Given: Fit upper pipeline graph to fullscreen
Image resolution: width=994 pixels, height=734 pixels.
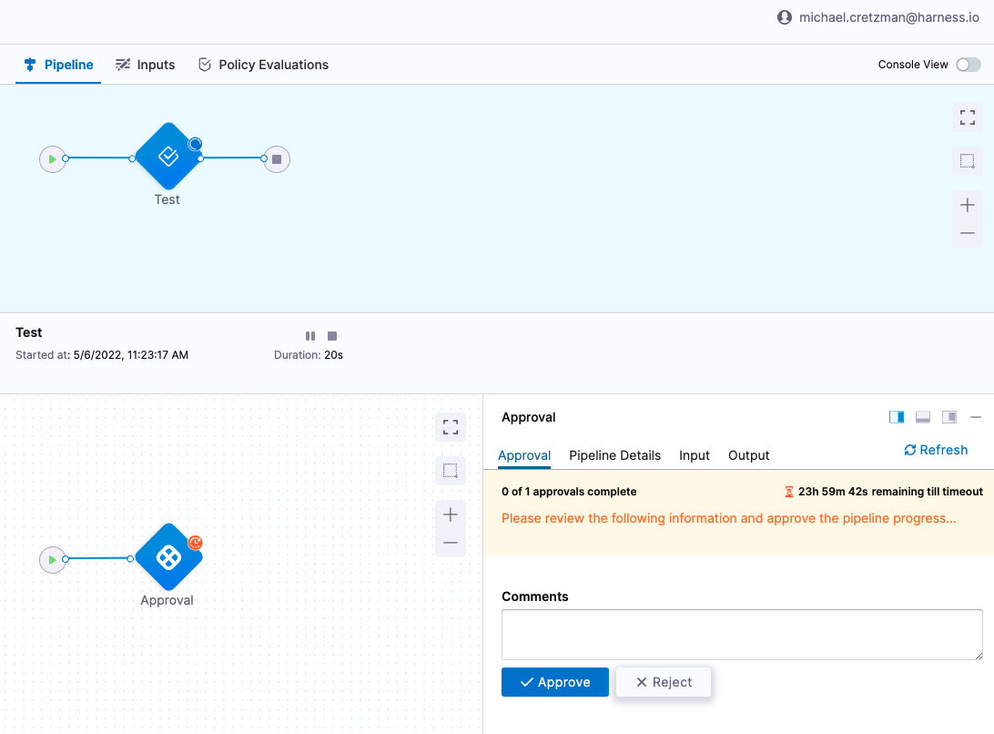Looking at the screenshot, I should point(967,117).
